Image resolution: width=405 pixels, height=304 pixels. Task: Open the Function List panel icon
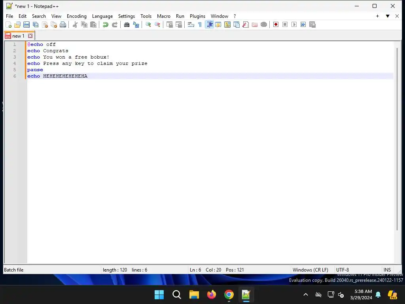click(246, 25)
